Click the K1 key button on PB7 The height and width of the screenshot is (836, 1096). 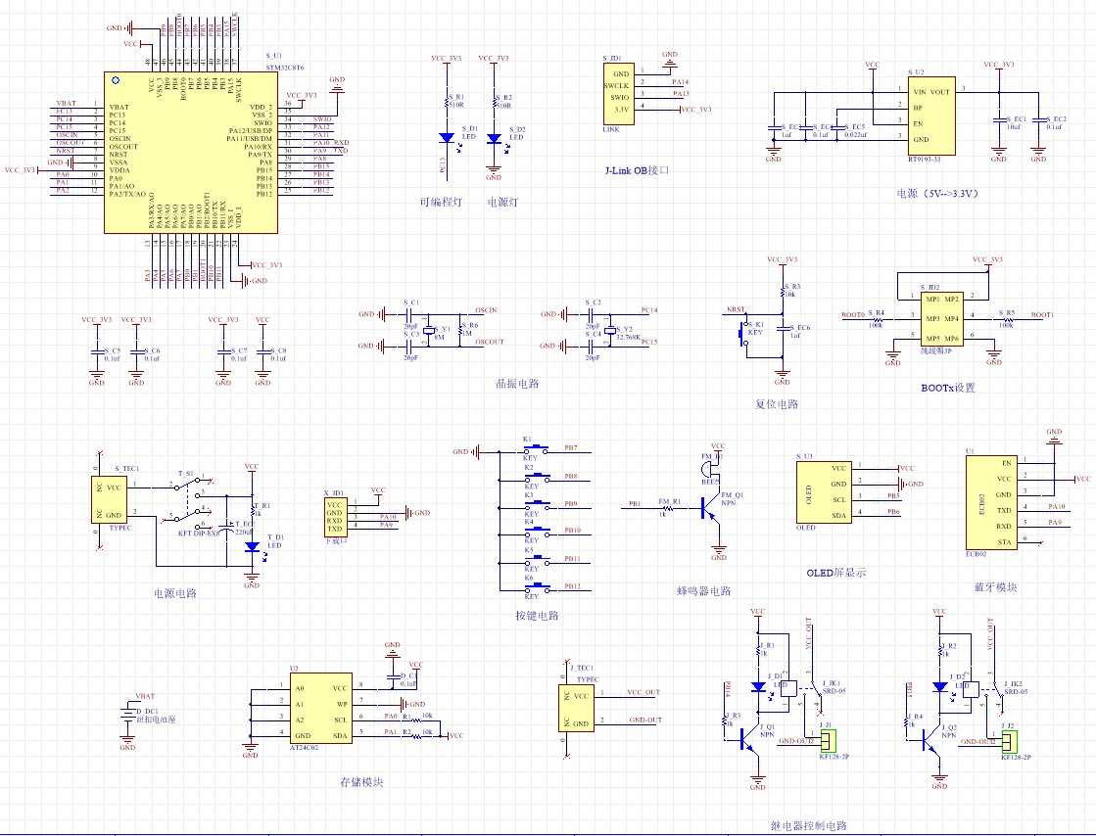tap(532, 449)
